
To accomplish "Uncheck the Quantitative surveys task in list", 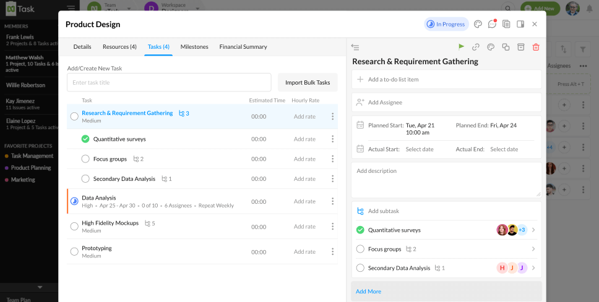I will [85, 139].
